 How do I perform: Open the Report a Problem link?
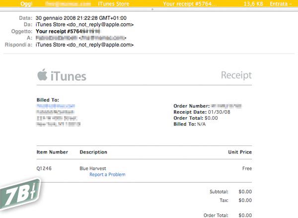click(107, 175)
